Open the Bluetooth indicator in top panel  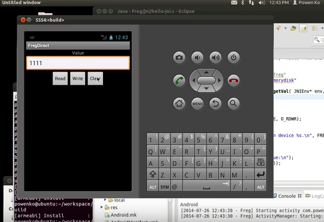coord(243,2)
